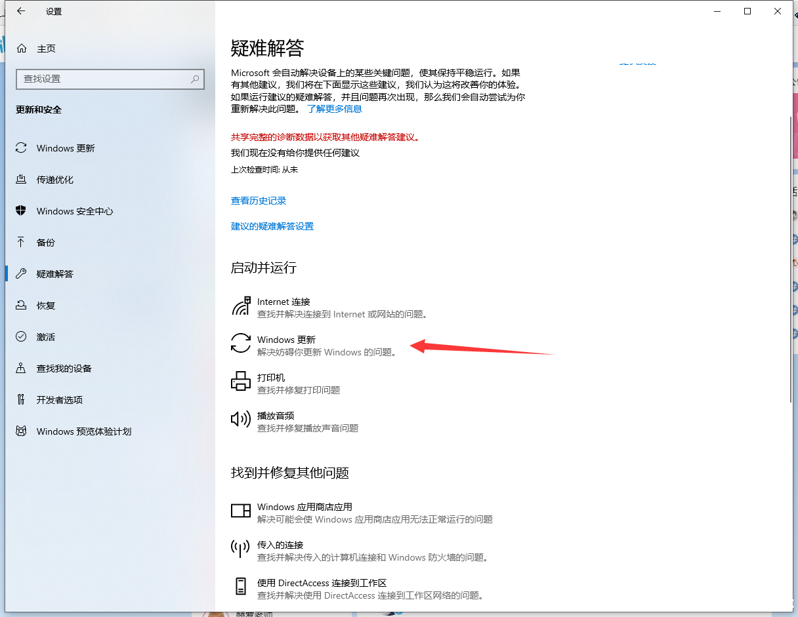Click the 启动并运行 section heading
The image size is (798, 617).
[264, 268]
